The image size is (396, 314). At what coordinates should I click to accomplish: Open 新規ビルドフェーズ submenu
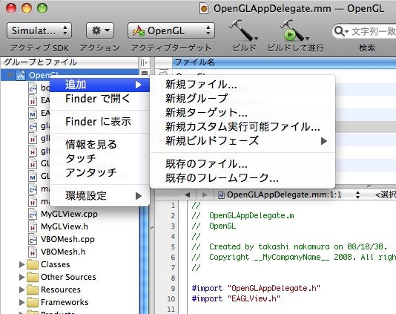click(x=242, y=141)
